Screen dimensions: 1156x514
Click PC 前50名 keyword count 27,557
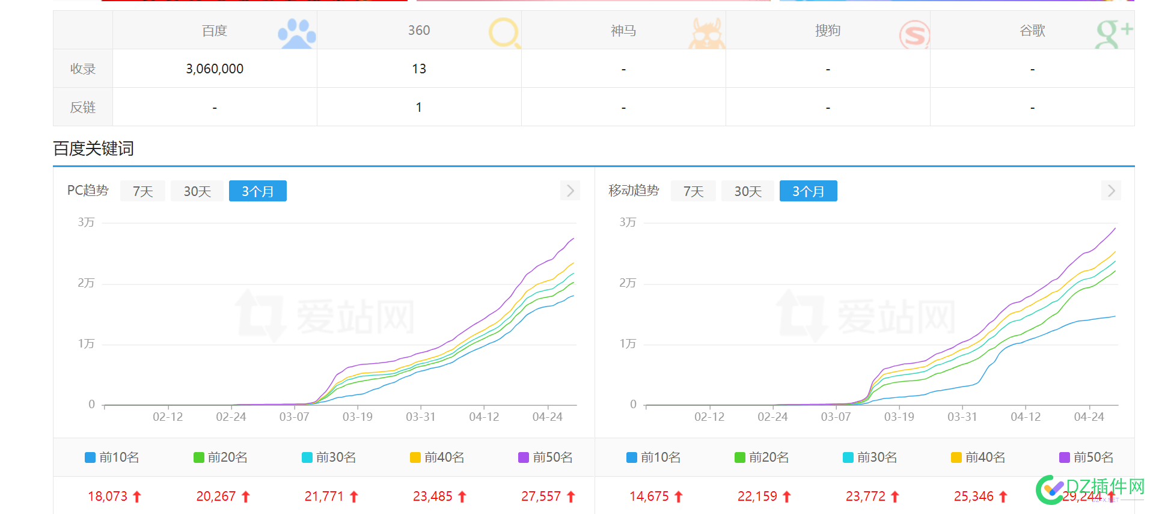[540, 497]
